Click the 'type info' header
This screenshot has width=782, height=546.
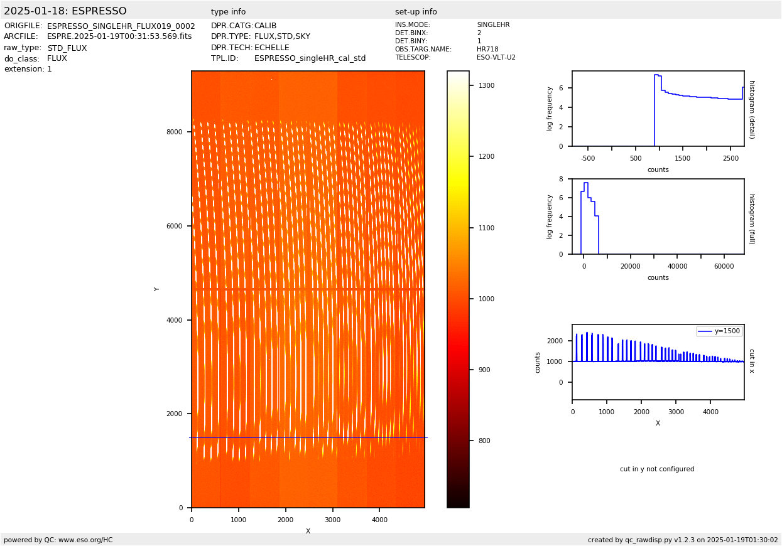[228, 12]
